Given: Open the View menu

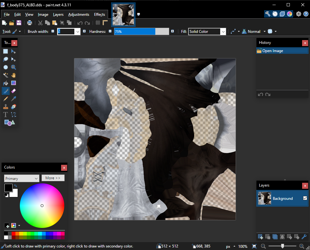Looking at the screenshot, I should [x=29, y=15].
